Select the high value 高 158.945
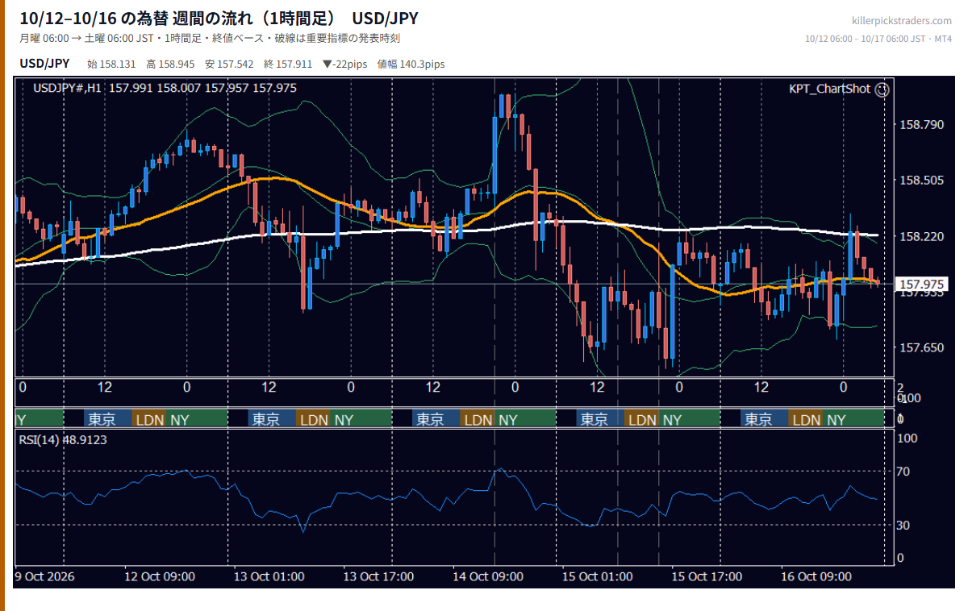Screen dimensions: 968x611 (x=170, y=64)
